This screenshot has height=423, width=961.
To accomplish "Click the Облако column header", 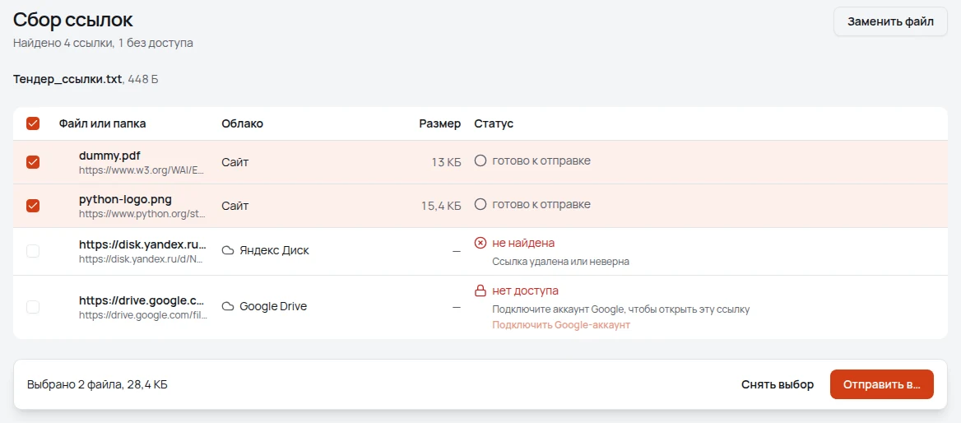I will pos(242,123).
